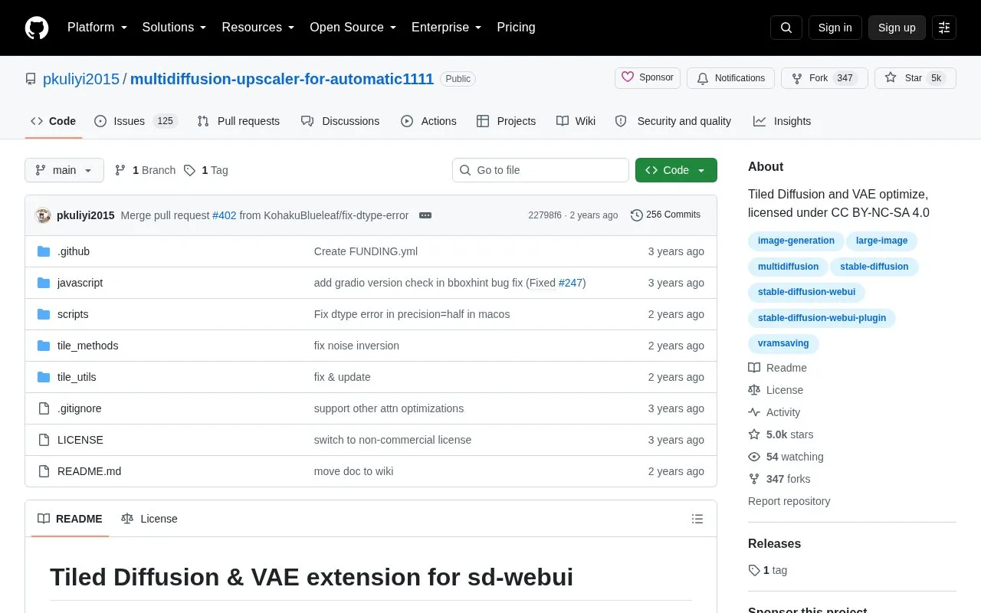Click the javascript folder icon
Image resolution: width=981 pixels, height=613 pixels.
pyautogui.click(x=44, y=283)
